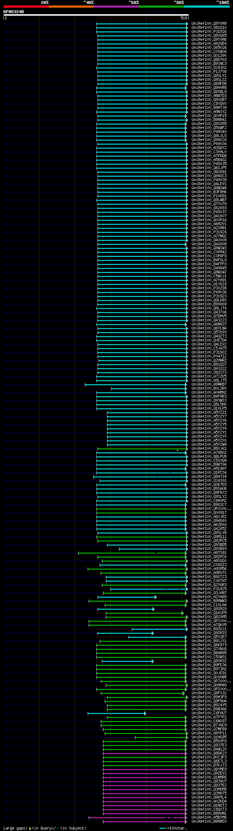
Task: Open hit UniRef100_A5Y2Y7
Action: point(209,417)
